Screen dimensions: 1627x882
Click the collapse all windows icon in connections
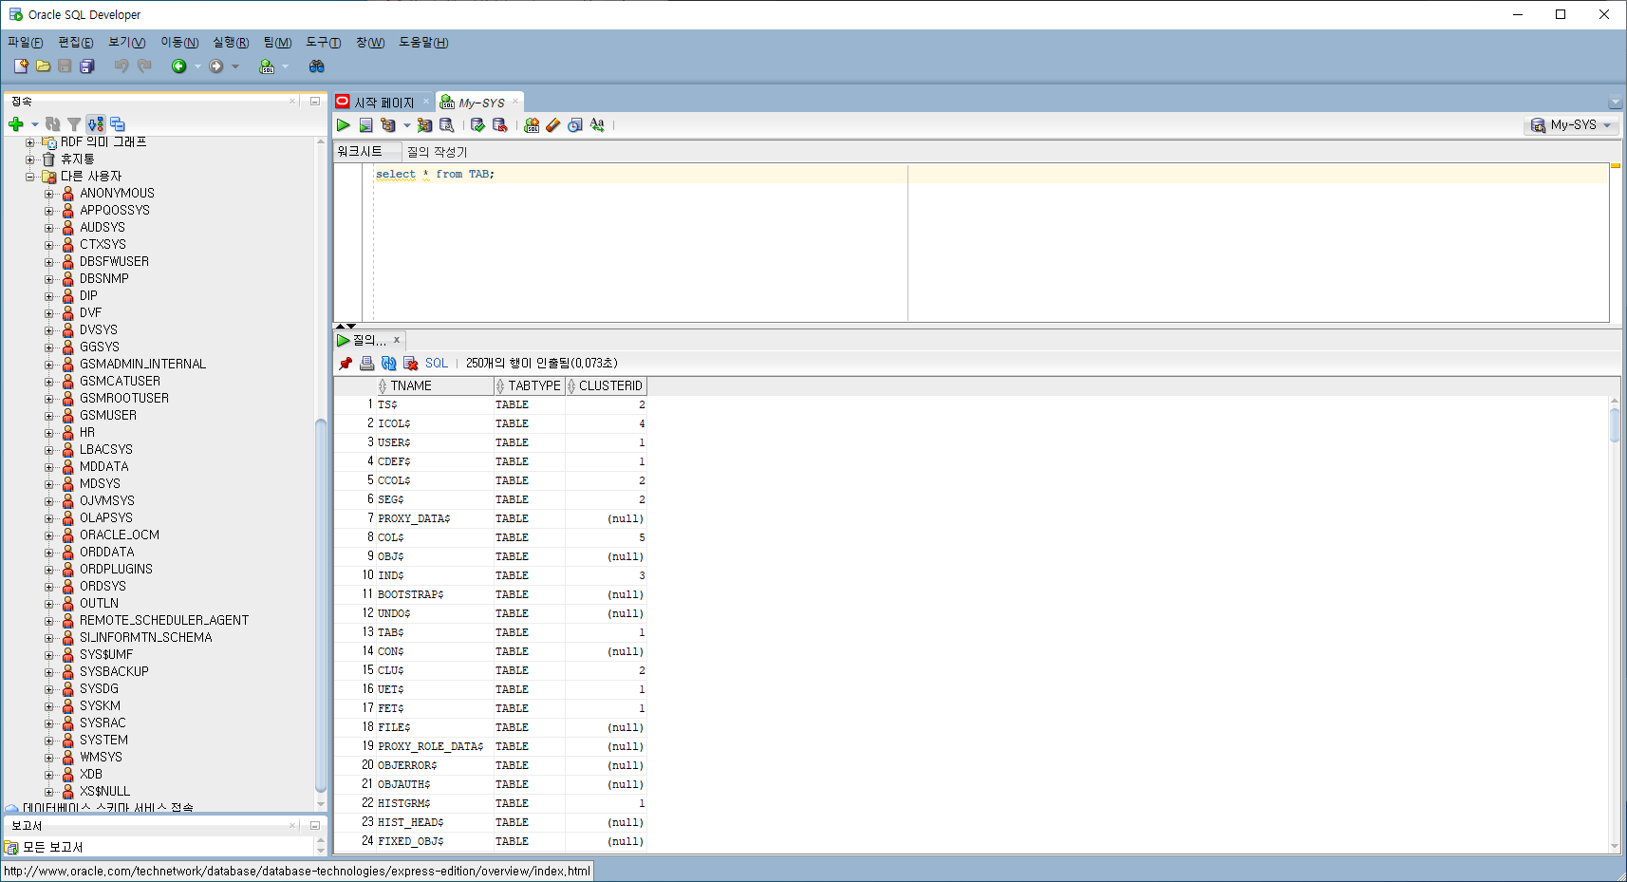(x=118, y=124)
